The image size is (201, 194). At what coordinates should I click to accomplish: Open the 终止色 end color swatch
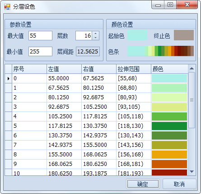pyautogui.click(x=184, y=35)
